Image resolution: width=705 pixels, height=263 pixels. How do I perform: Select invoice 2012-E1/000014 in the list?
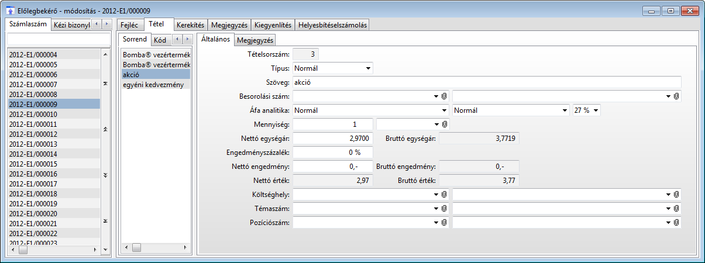[x=33, y=154]
